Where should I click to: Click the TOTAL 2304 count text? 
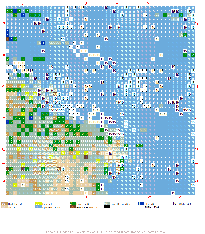(152, 207)
